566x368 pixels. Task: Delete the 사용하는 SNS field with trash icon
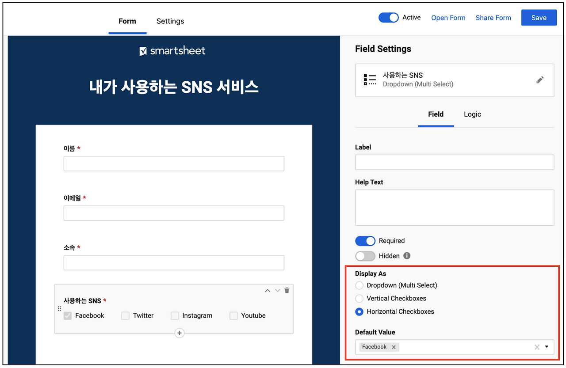pos(287,290)
